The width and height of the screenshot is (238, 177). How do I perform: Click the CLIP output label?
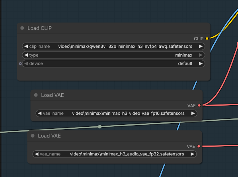pyautogui.click(x=199, y=39)
